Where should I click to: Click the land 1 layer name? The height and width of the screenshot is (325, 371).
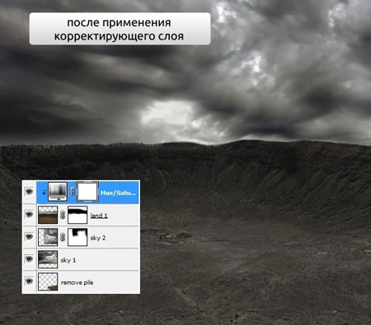click(x=99, y=216)
